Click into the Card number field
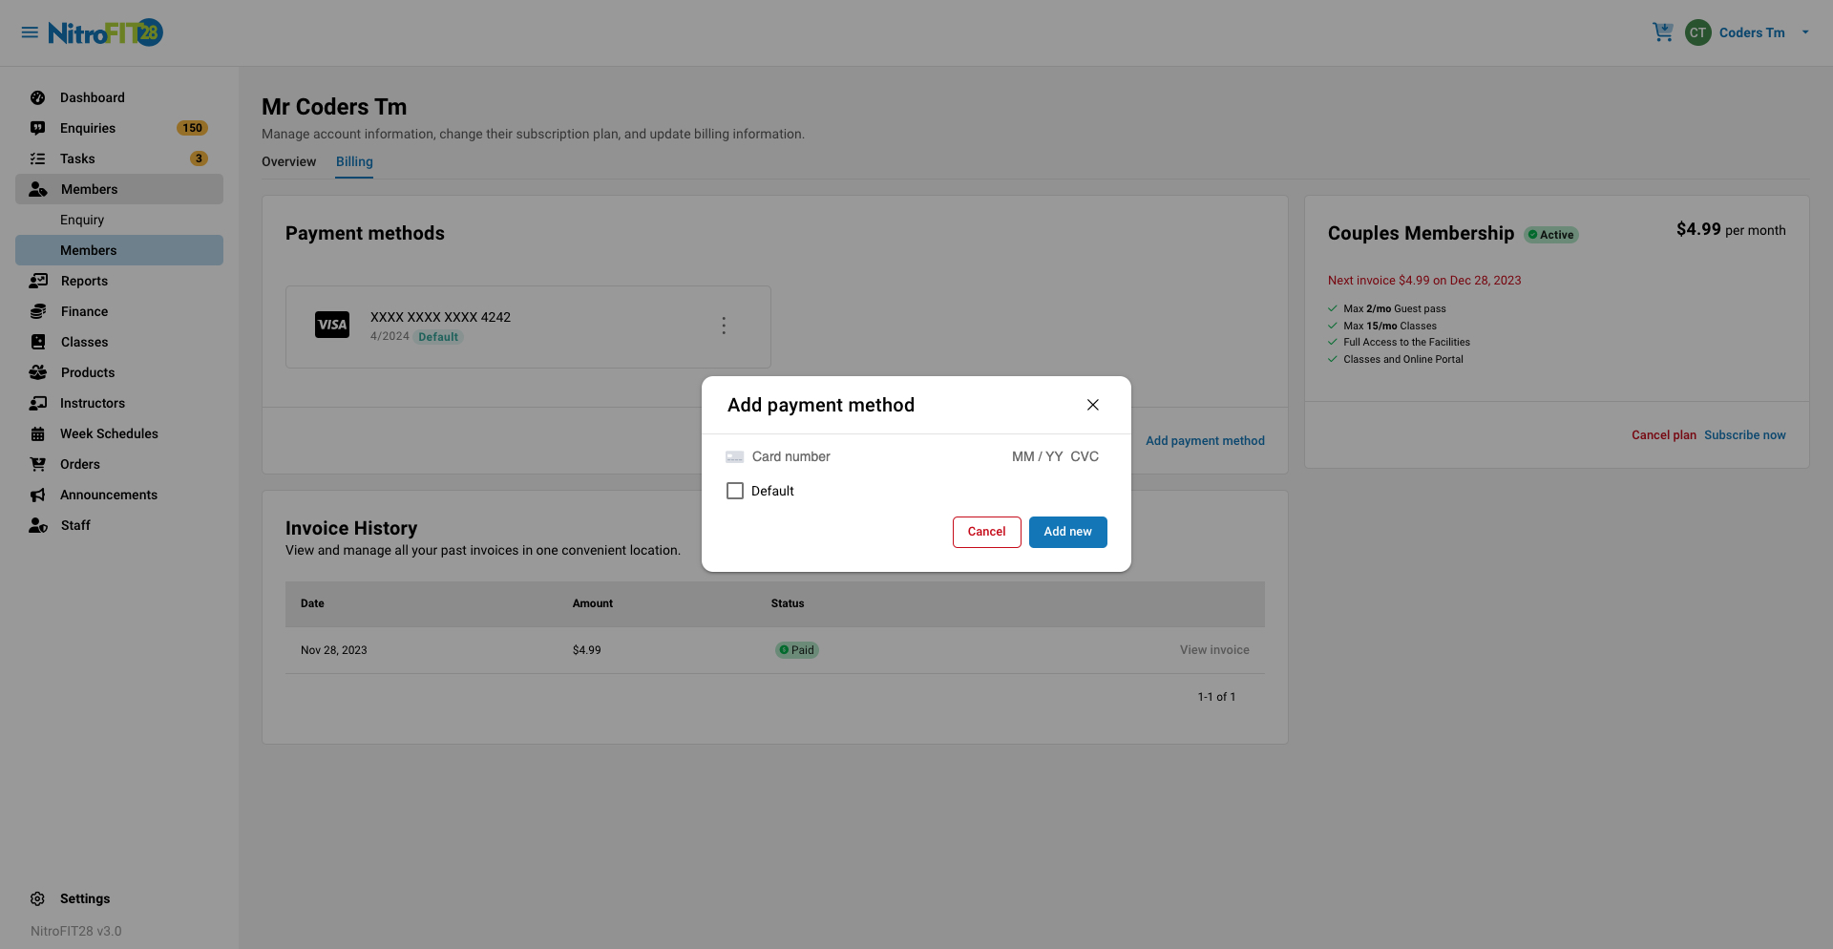This screenshot has height=949, width=1833. click(x=859, y=456)
